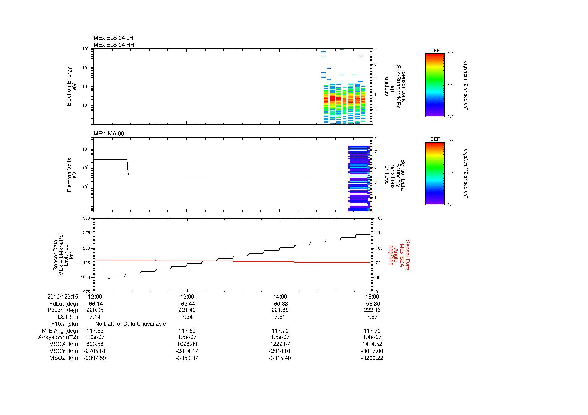
Task: Click the MSOY value '-2918.01'
Action: [280, 351]
